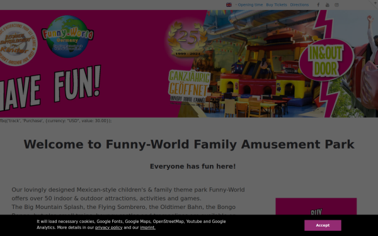Open the YouTube channel icon
Image resolution: width=378 pixels, height=236 pixels.
point(328,5)
